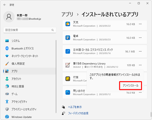
Task: Open the more options menu for 問い合わせ
Action: tap(140, 93)
